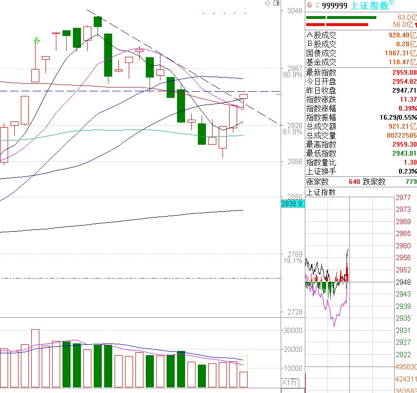Toggle the side panel layout icon
Image resolution: width=417 pixels, height=393 pixels.
pos(276,3)
